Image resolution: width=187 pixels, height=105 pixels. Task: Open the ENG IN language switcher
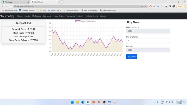click(x=162, y=102)
